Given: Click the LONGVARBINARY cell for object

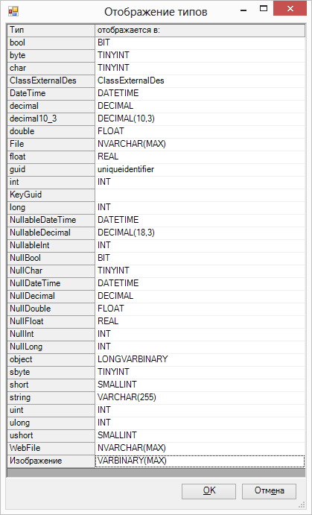Looking at the screenshot, I should 200,359.
